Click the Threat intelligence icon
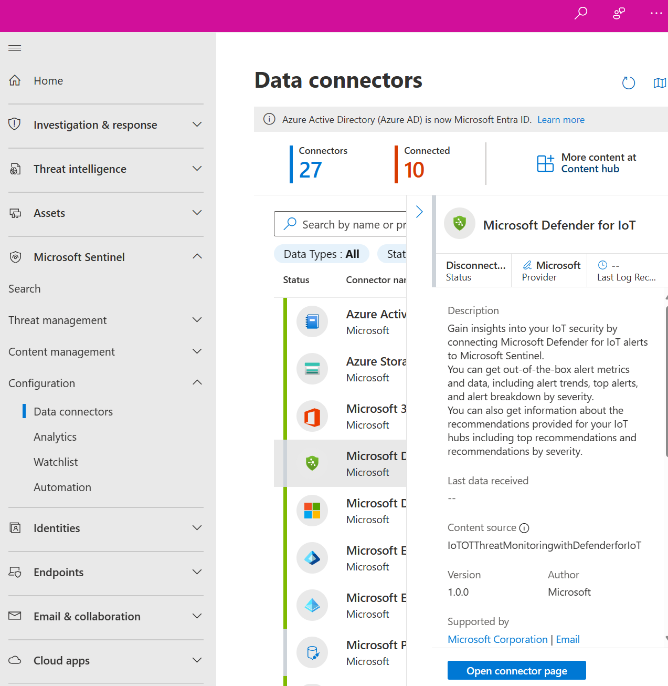Viewport: 668px width, 686px height. click(x=15, y=169)
